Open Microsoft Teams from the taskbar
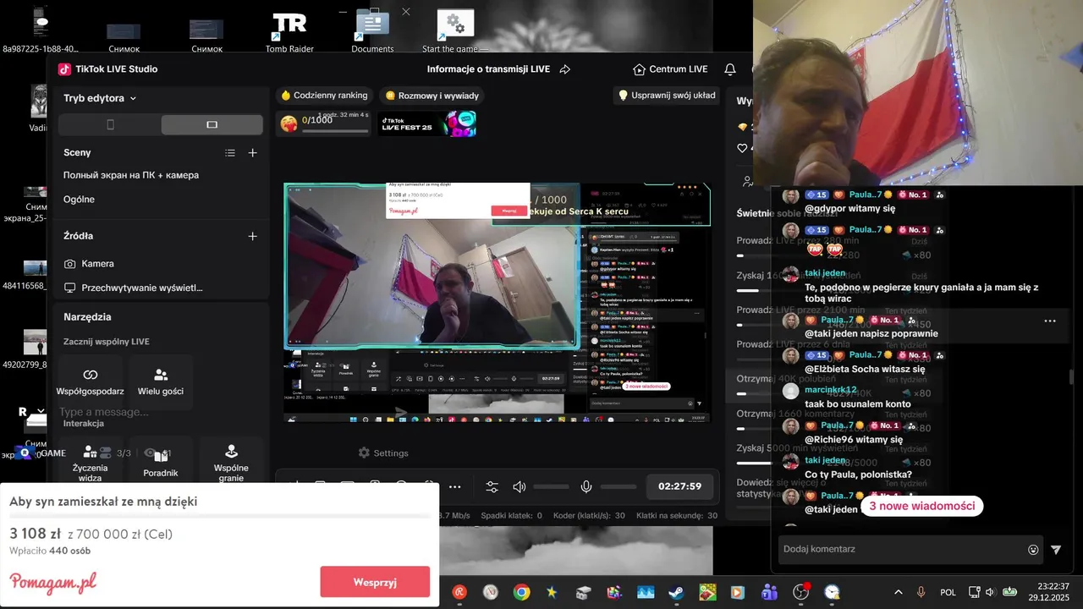Viewport: 1083px width, 609px height. click(769, 592)
